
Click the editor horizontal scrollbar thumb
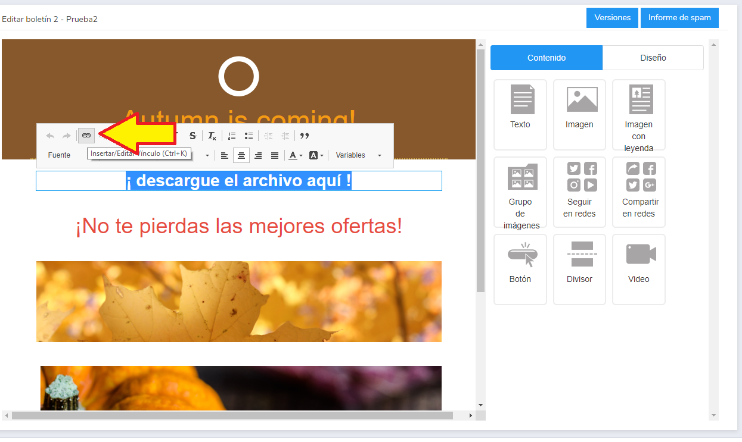[x=232, y=416]
